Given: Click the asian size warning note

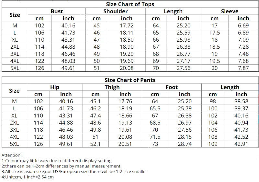Looking at the screenshot, I should point(74,172).
